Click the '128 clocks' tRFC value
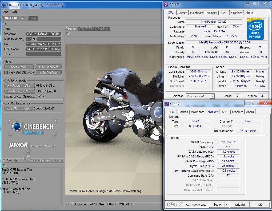272x211 pixels. click(228, 171)
